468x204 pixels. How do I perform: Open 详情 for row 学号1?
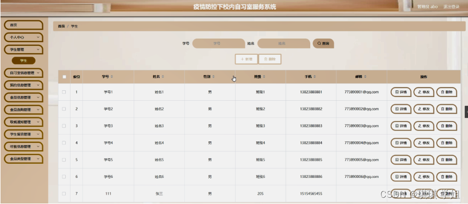pyautogui.click(x=401, y=92)
